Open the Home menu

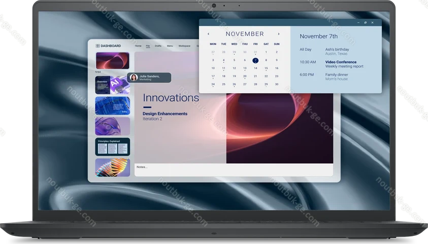click(x=138, y=46)
